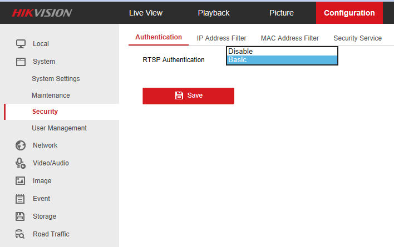
Task: Click the Local monitor icon
Action: (x=21, y=44)
